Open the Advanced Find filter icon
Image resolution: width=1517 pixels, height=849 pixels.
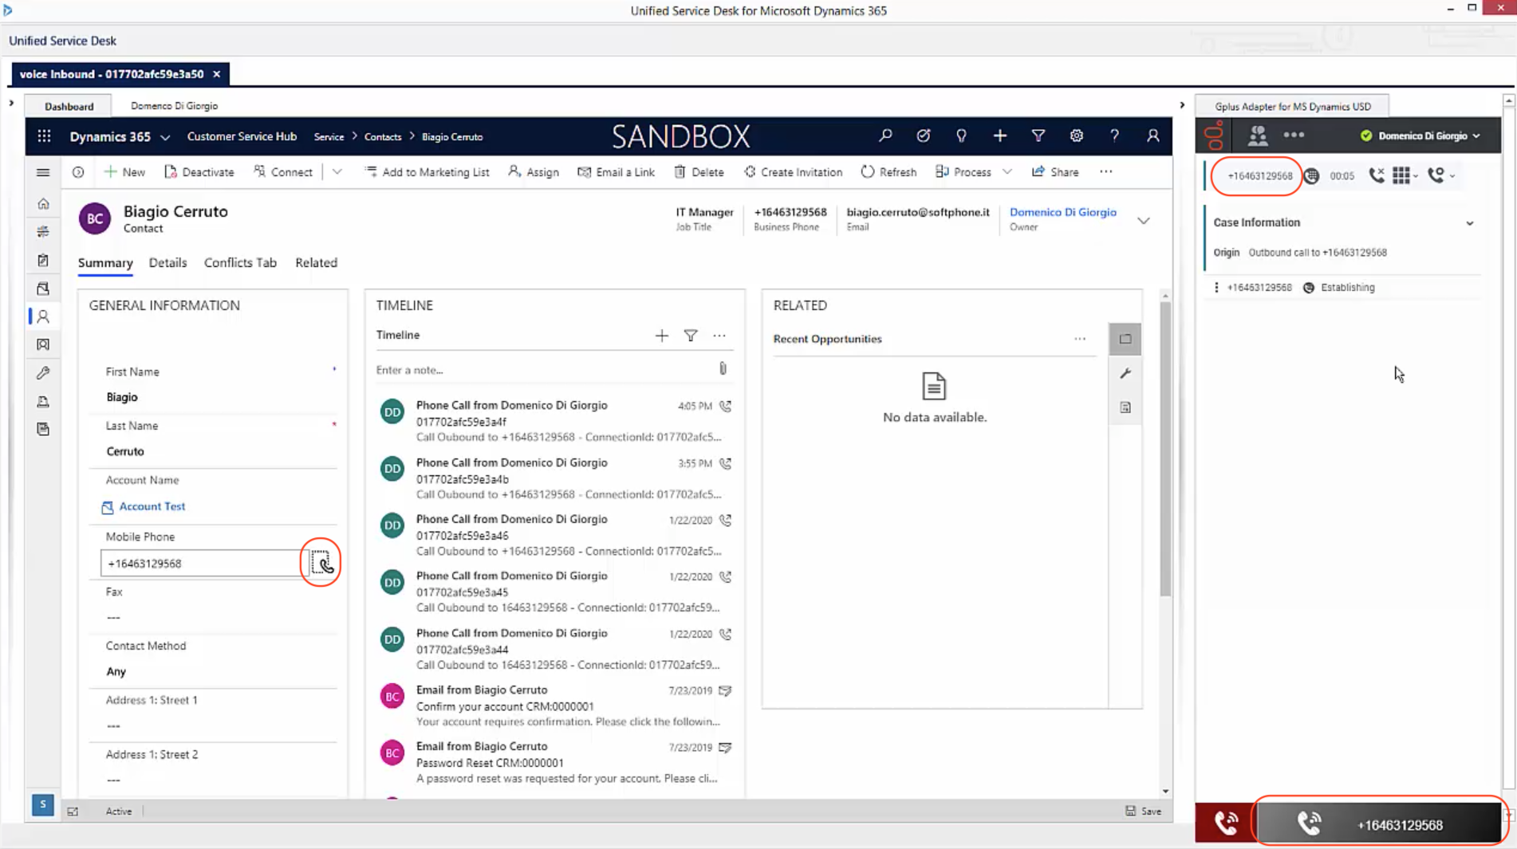1038,136
